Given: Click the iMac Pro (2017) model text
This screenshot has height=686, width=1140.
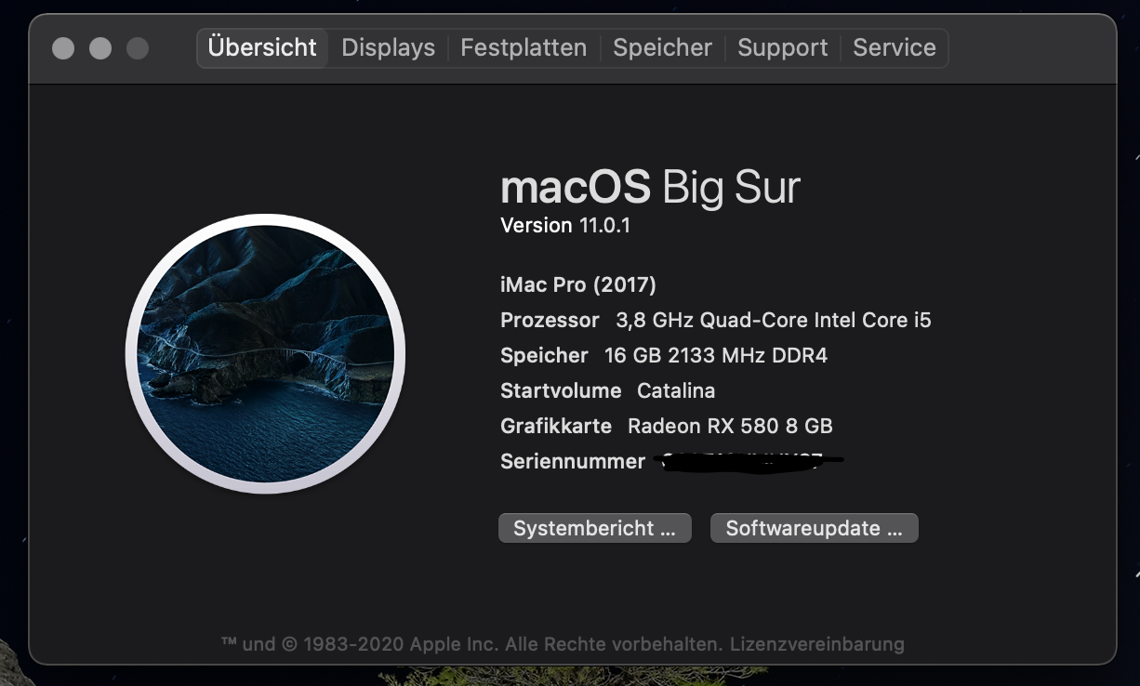Looking at the screenshot, I should coord(577,284).
